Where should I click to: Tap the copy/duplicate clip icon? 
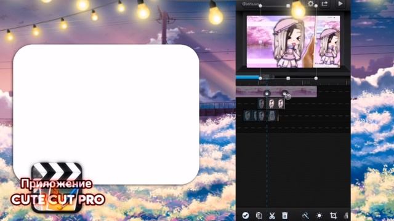259,215
